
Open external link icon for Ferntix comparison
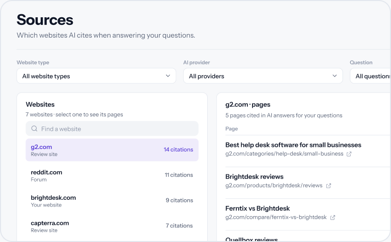[332, 218]
